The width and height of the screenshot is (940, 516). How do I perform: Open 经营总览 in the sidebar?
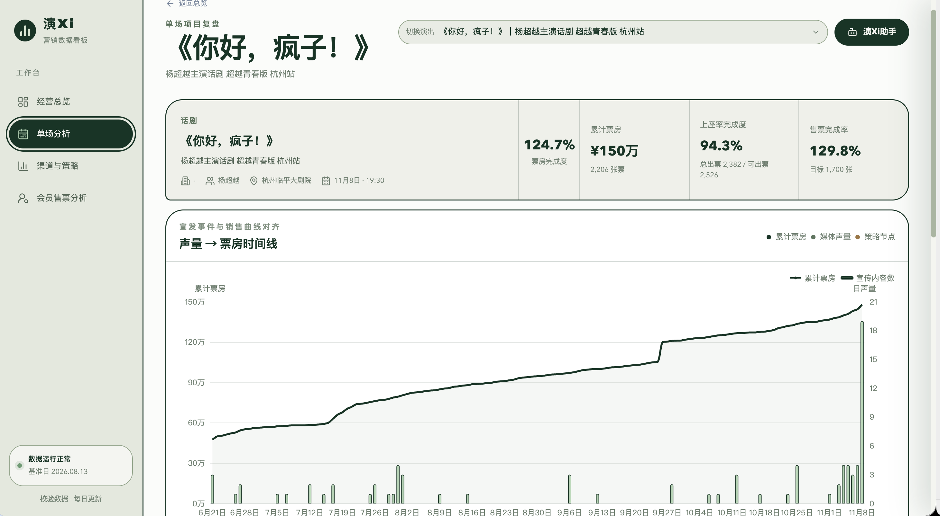70,102
